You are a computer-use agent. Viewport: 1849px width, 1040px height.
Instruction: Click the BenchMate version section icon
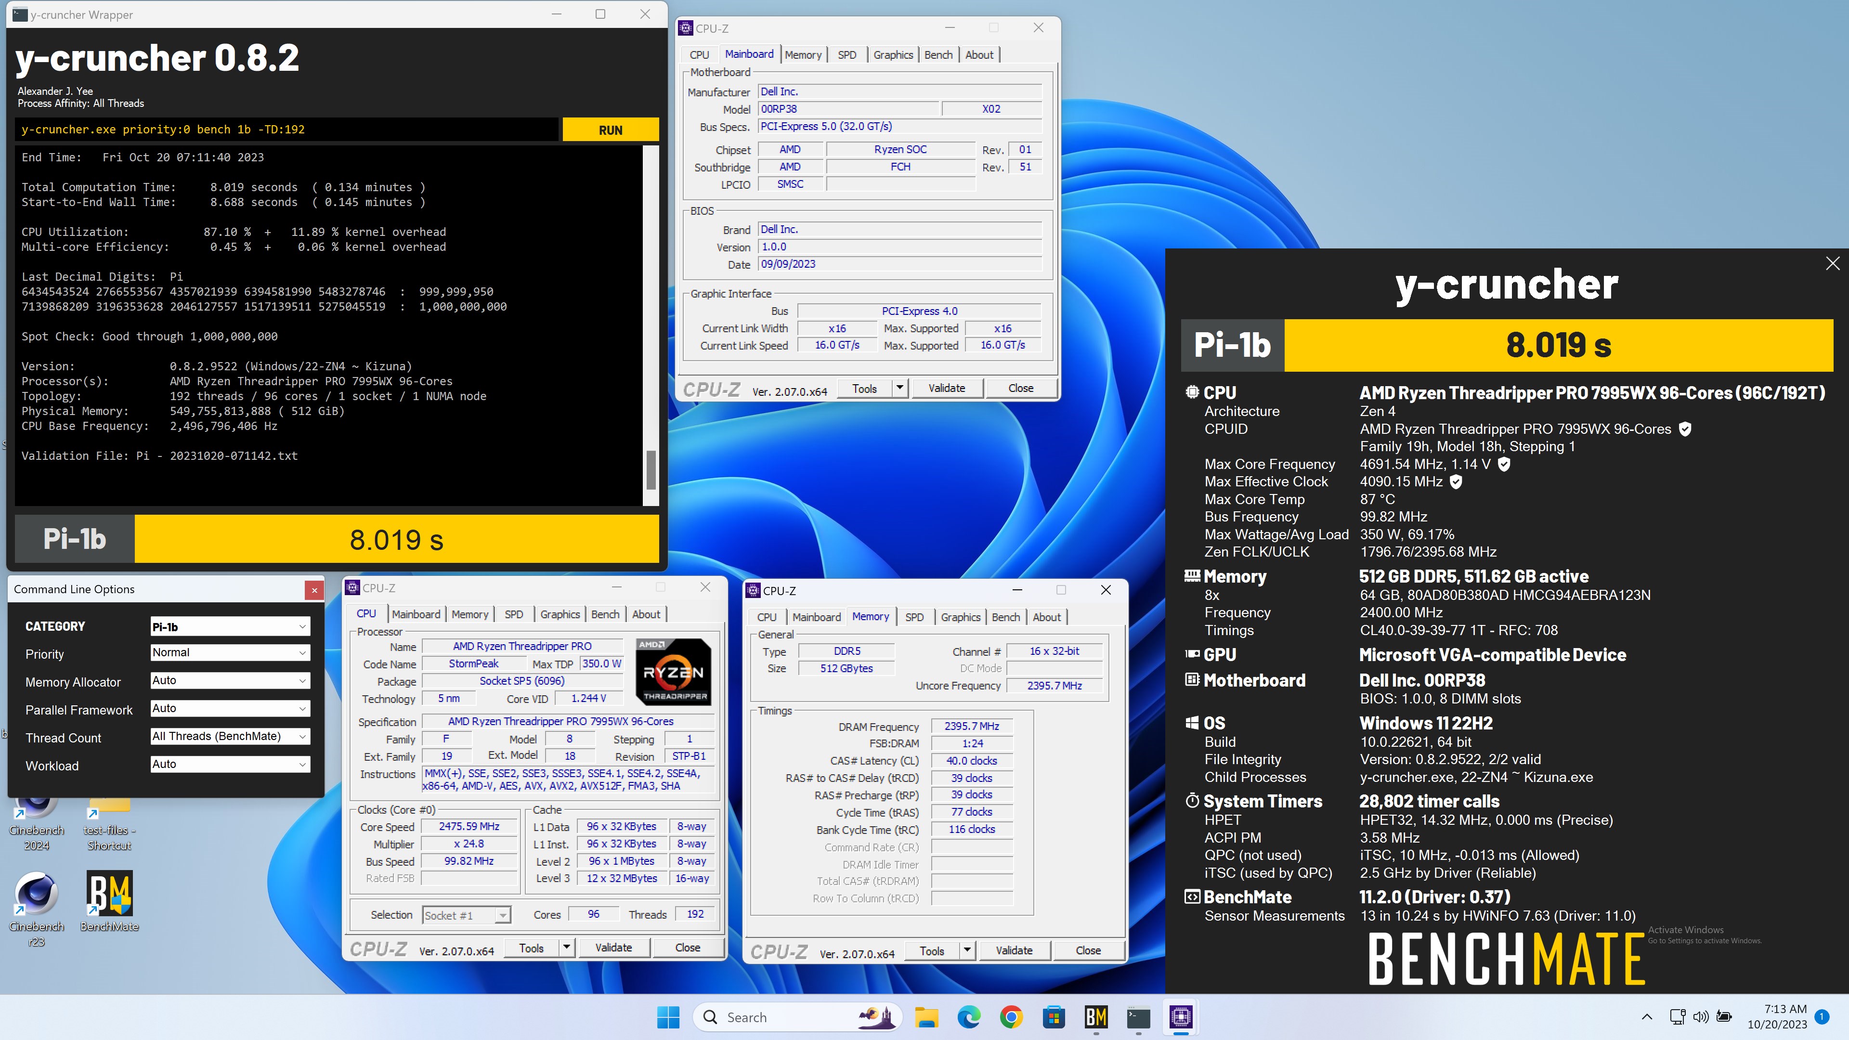pyautogui.click(x=1192, y=896)
